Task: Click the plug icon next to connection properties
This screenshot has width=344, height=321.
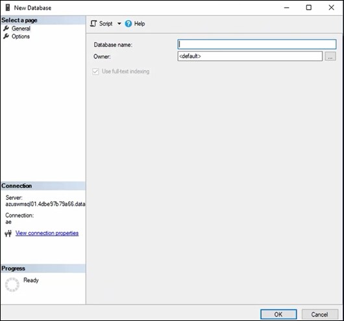Action: (8, 233)
